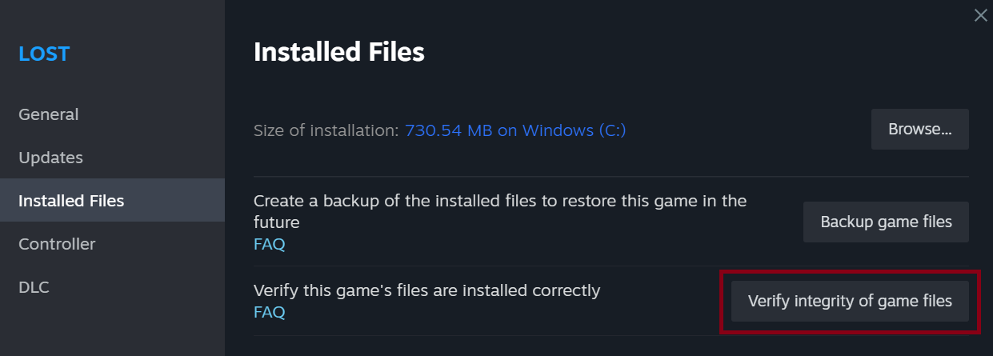
Task: Close the properties window with the X
Action: tap(980, 15)
